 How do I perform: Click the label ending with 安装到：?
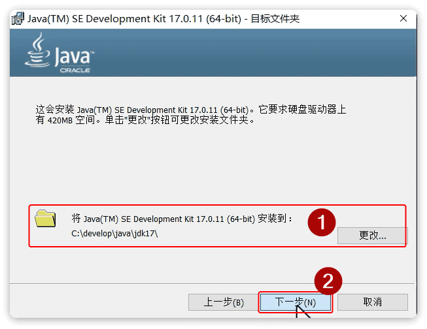(182, 219)
